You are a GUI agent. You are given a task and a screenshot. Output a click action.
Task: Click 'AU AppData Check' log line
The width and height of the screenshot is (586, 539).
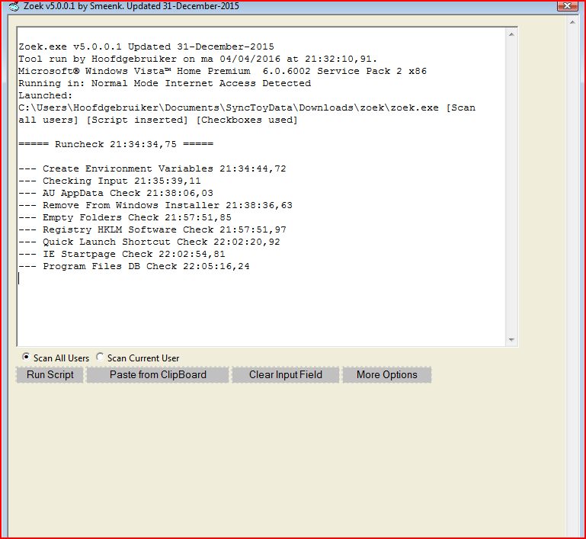(116, 193)
